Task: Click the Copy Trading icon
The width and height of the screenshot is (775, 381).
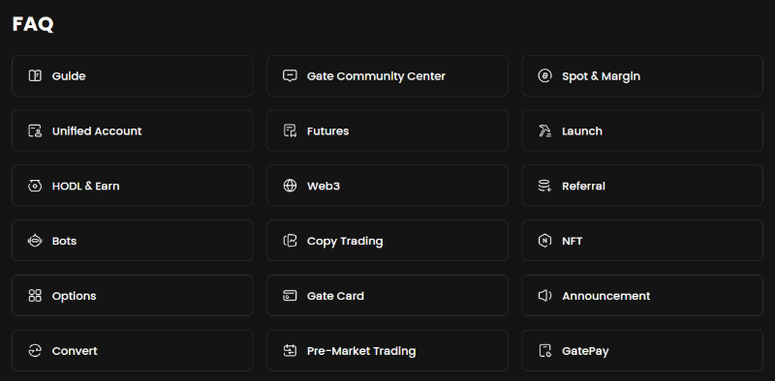Action: (290, 241)
